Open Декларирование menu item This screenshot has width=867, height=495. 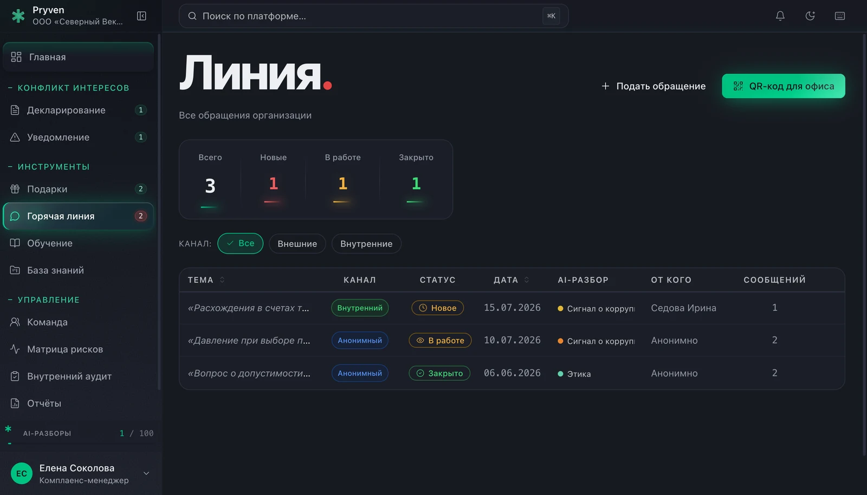tap(79, 110)
